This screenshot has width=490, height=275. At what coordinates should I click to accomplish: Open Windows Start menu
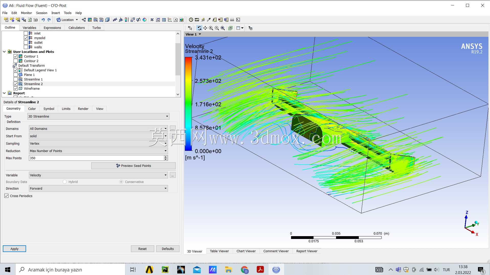click(x=8, y=270)
